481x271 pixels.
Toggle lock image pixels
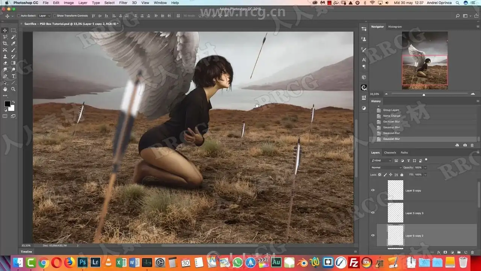tap(385, 175)
